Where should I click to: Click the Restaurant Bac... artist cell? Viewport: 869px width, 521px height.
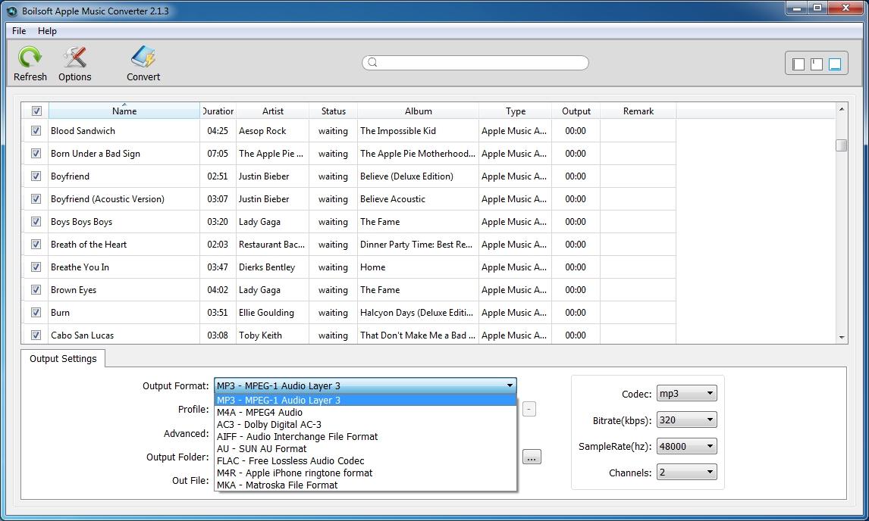pos(273,244)
